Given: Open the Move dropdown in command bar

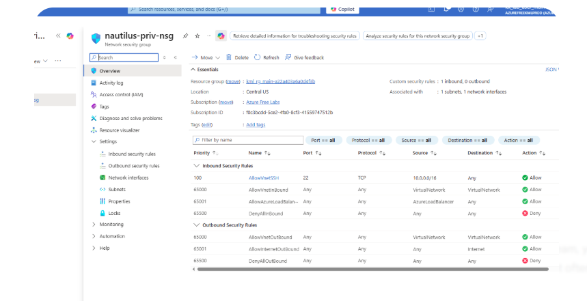Looking at the screenshot, I should [206, 57].
